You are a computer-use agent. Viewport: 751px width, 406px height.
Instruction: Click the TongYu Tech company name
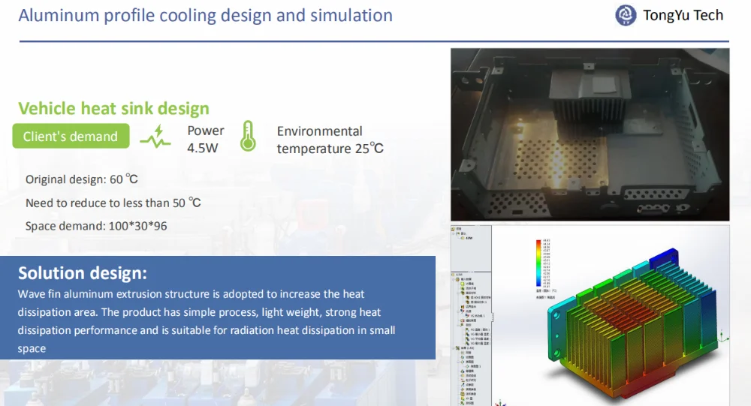(x=683, y=15)
